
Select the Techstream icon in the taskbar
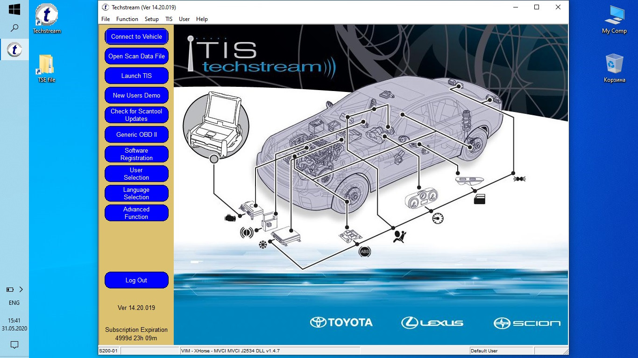coord(14,49)
